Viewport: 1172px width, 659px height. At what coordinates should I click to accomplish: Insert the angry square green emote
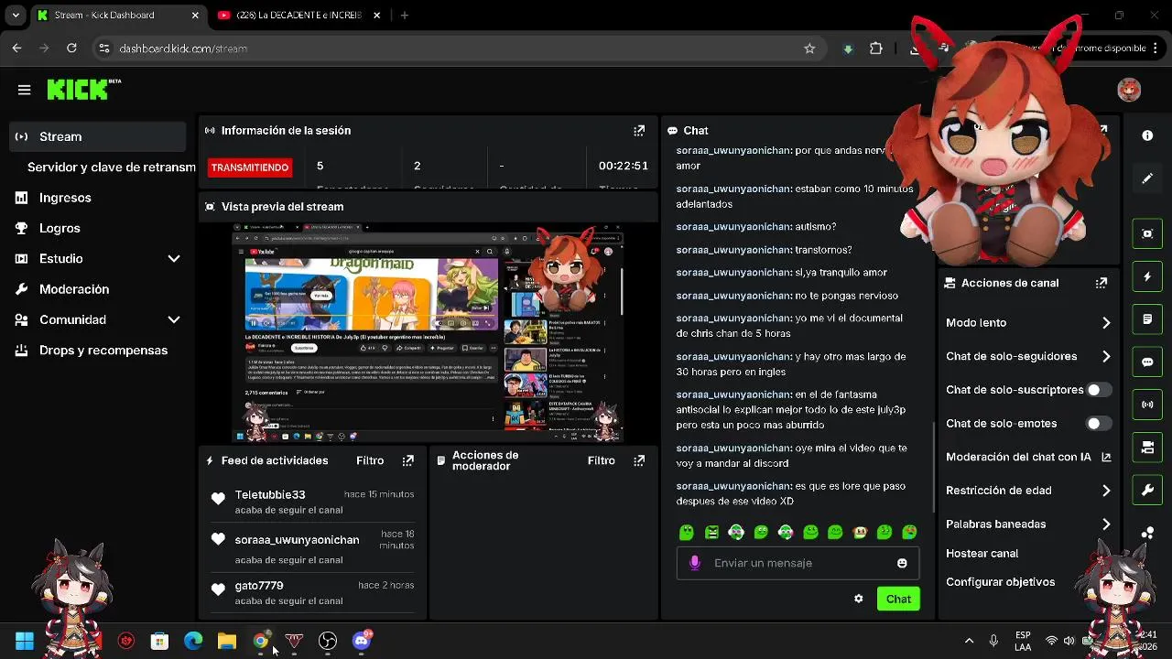711,532
